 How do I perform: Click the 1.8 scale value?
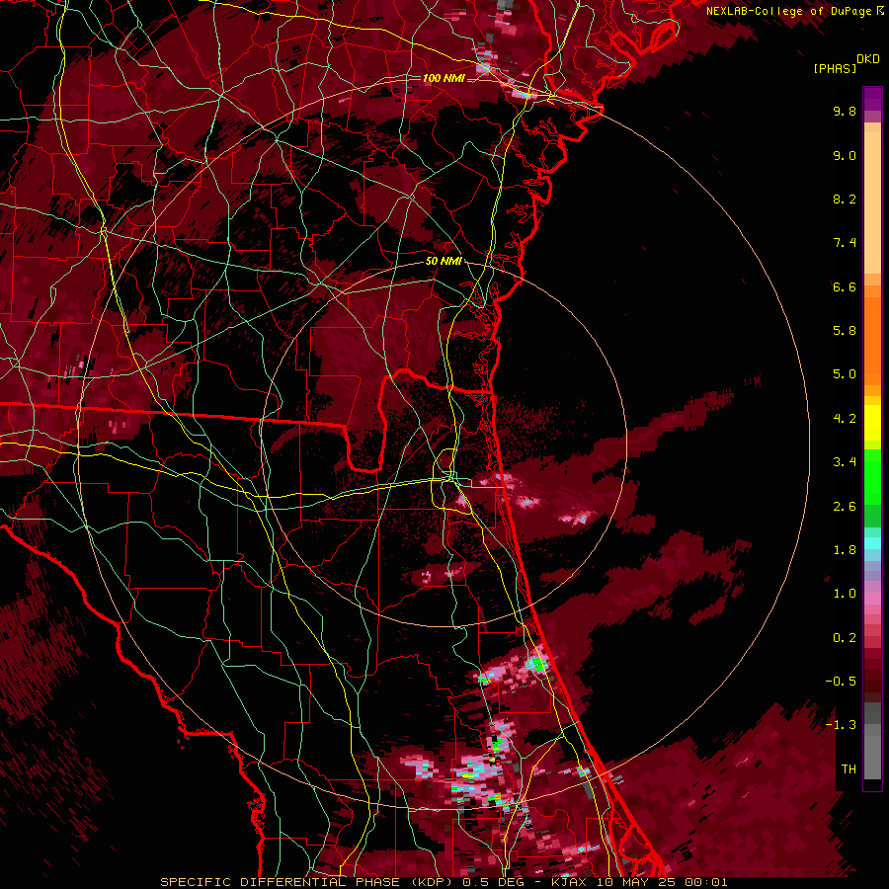845,550
